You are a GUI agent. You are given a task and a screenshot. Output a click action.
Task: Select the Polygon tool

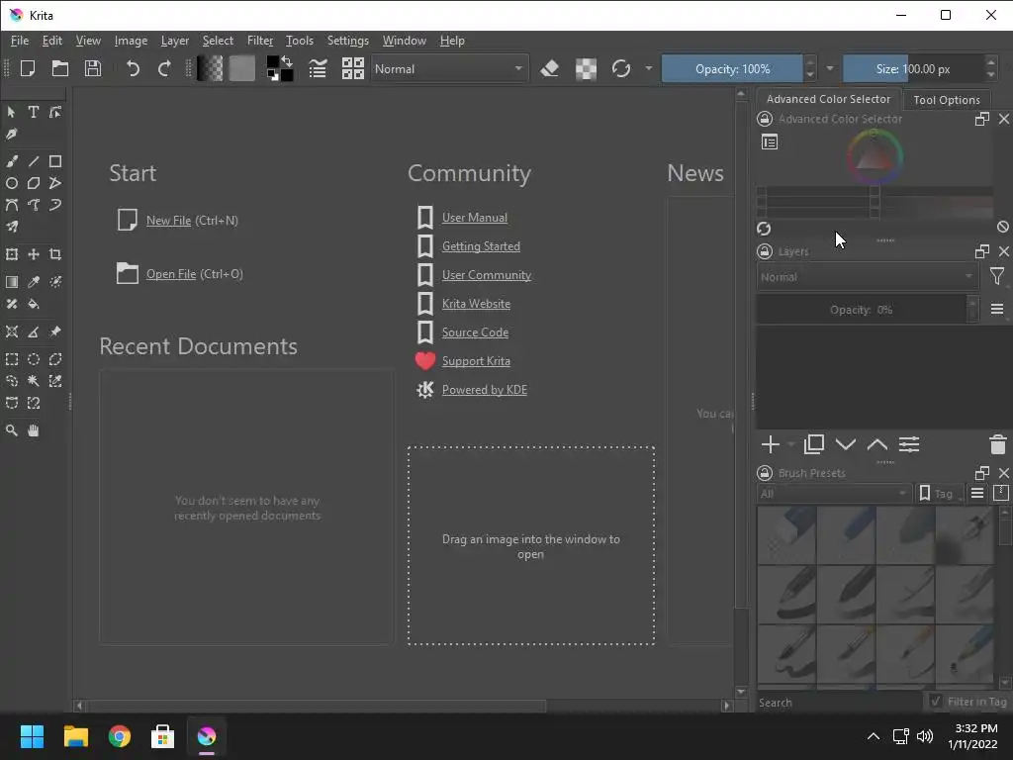[34, 183]
